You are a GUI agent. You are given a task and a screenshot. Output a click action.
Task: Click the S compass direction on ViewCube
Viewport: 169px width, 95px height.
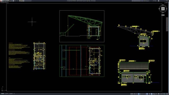click(163, 12)
